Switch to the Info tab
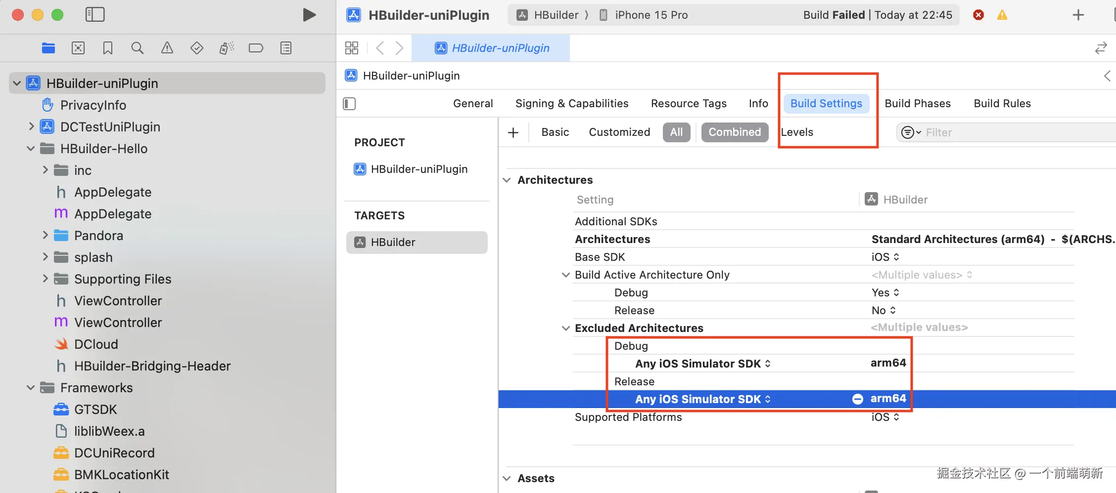The height and width of the screenshot is (493, 1116). click(x=758, y=104)
